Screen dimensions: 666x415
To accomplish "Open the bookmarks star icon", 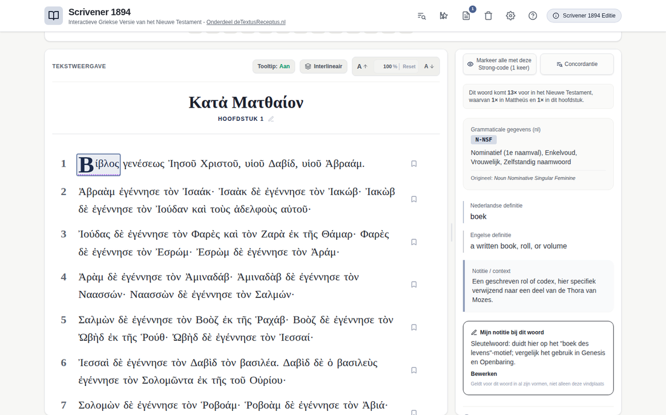I will [x=443, y=16].
